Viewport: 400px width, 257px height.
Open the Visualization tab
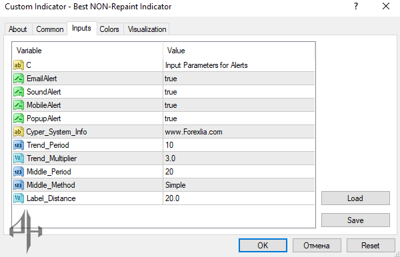click(147, 29)
